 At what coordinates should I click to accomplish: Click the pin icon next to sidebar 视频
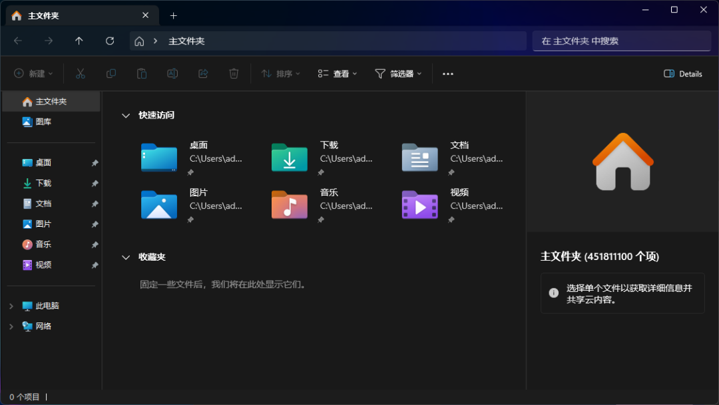pyautogui.click(x=95, y=265)
